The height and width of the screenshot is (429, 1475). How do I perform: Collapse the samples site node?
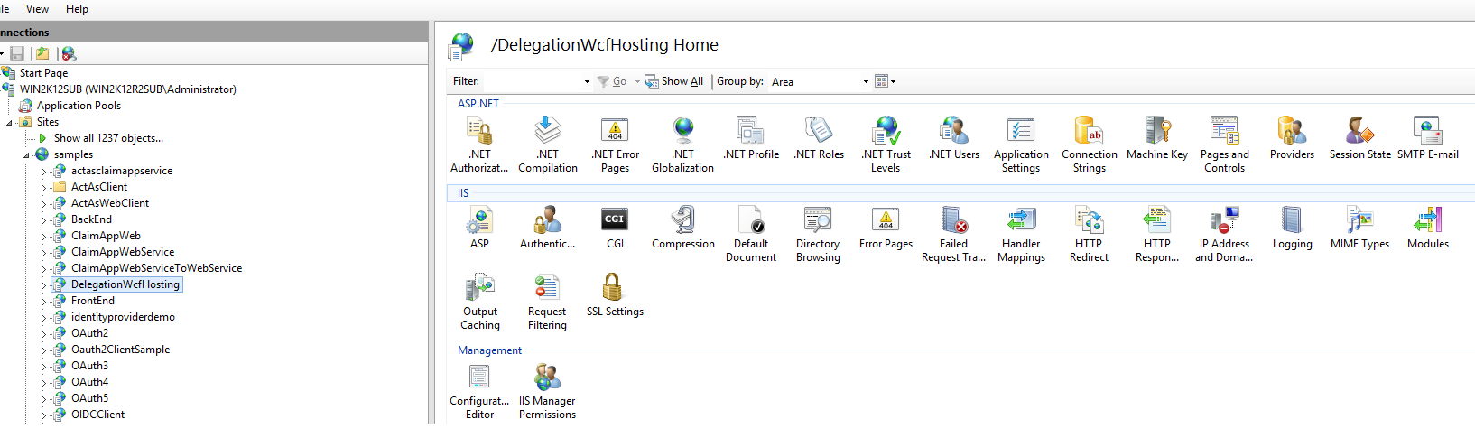click(27, 154)
